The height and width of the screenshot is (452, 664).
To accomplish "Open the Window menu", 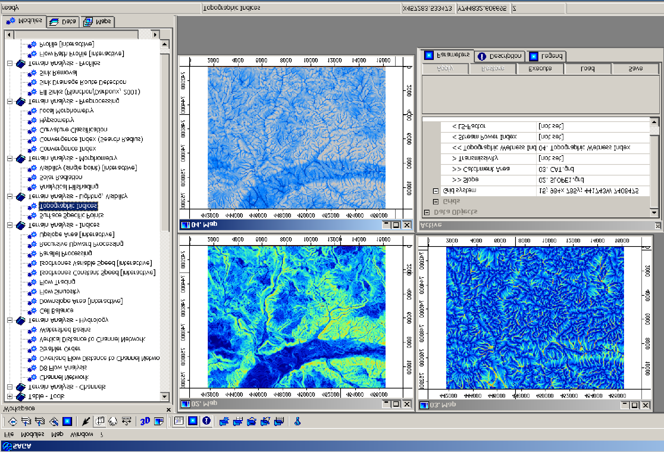I will [82, 434].
